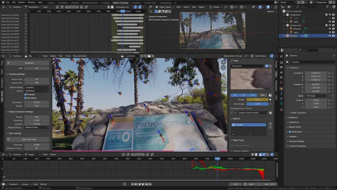337x190 pixels.
Task: Open the outliner filter funnel icon
Action: (328, 7)
